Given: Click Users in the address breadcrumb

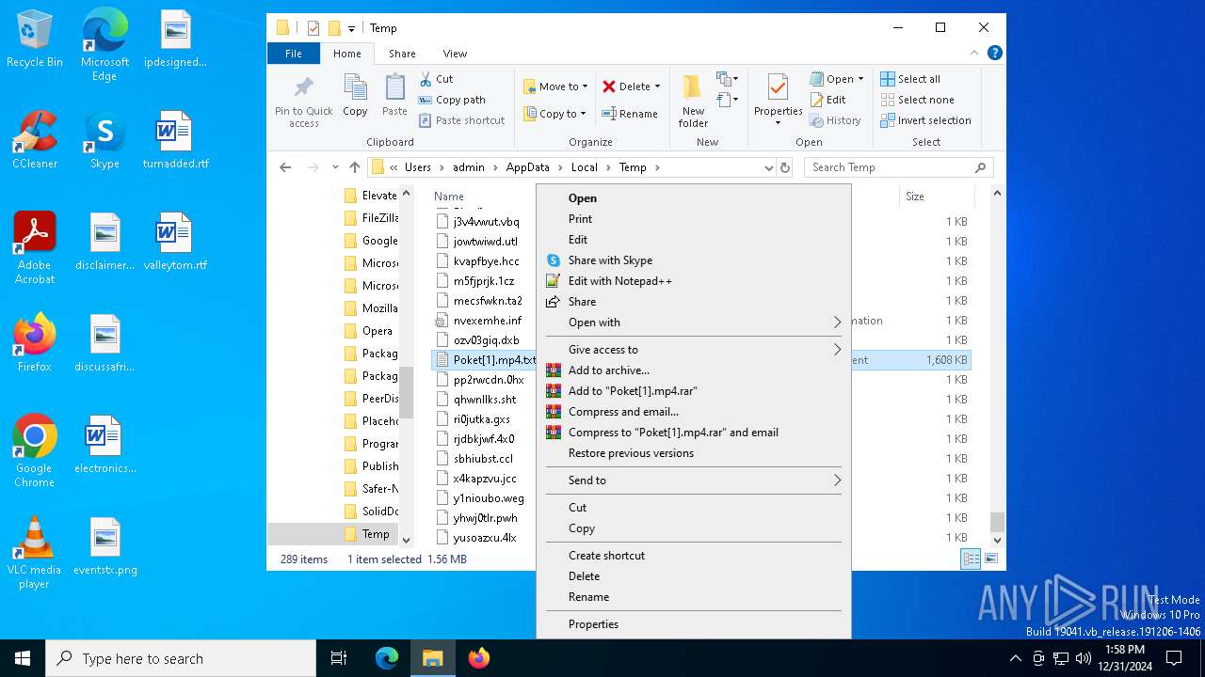Looking at the screenshot, I should click(417, 167).
